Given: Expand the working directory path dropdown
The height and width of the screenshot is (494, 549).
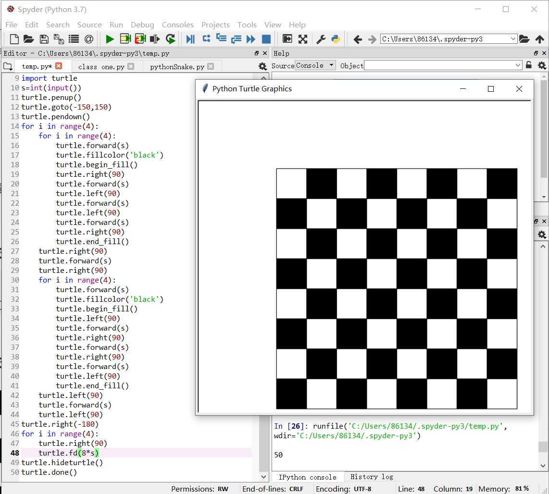Looking at the screenshot, I should coord(512,38).
